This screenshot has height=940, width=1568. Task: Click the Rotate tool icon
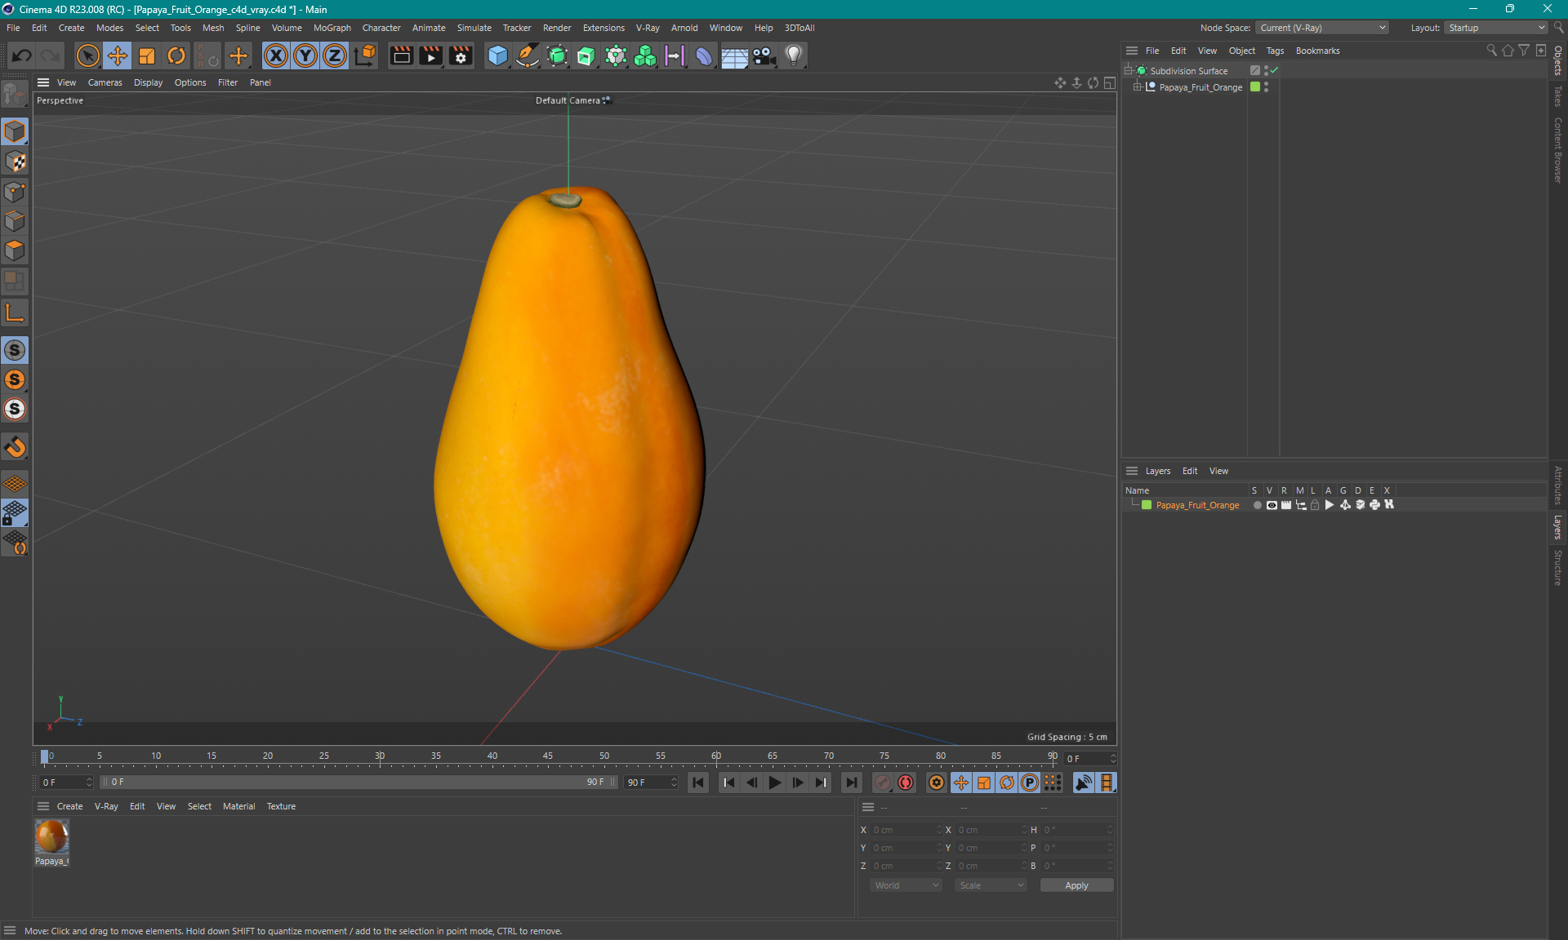click(x=176, y=55)
